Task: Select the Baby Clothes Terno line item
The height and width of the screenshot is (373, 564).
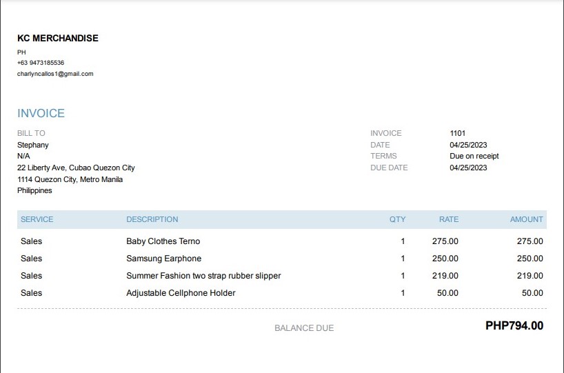Action: (163, 241)
